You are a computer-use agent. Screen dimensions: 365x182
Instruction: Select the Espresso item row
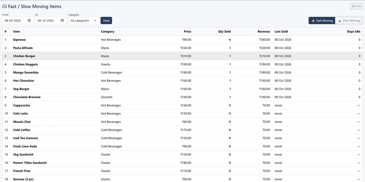(x=182, y=40)
